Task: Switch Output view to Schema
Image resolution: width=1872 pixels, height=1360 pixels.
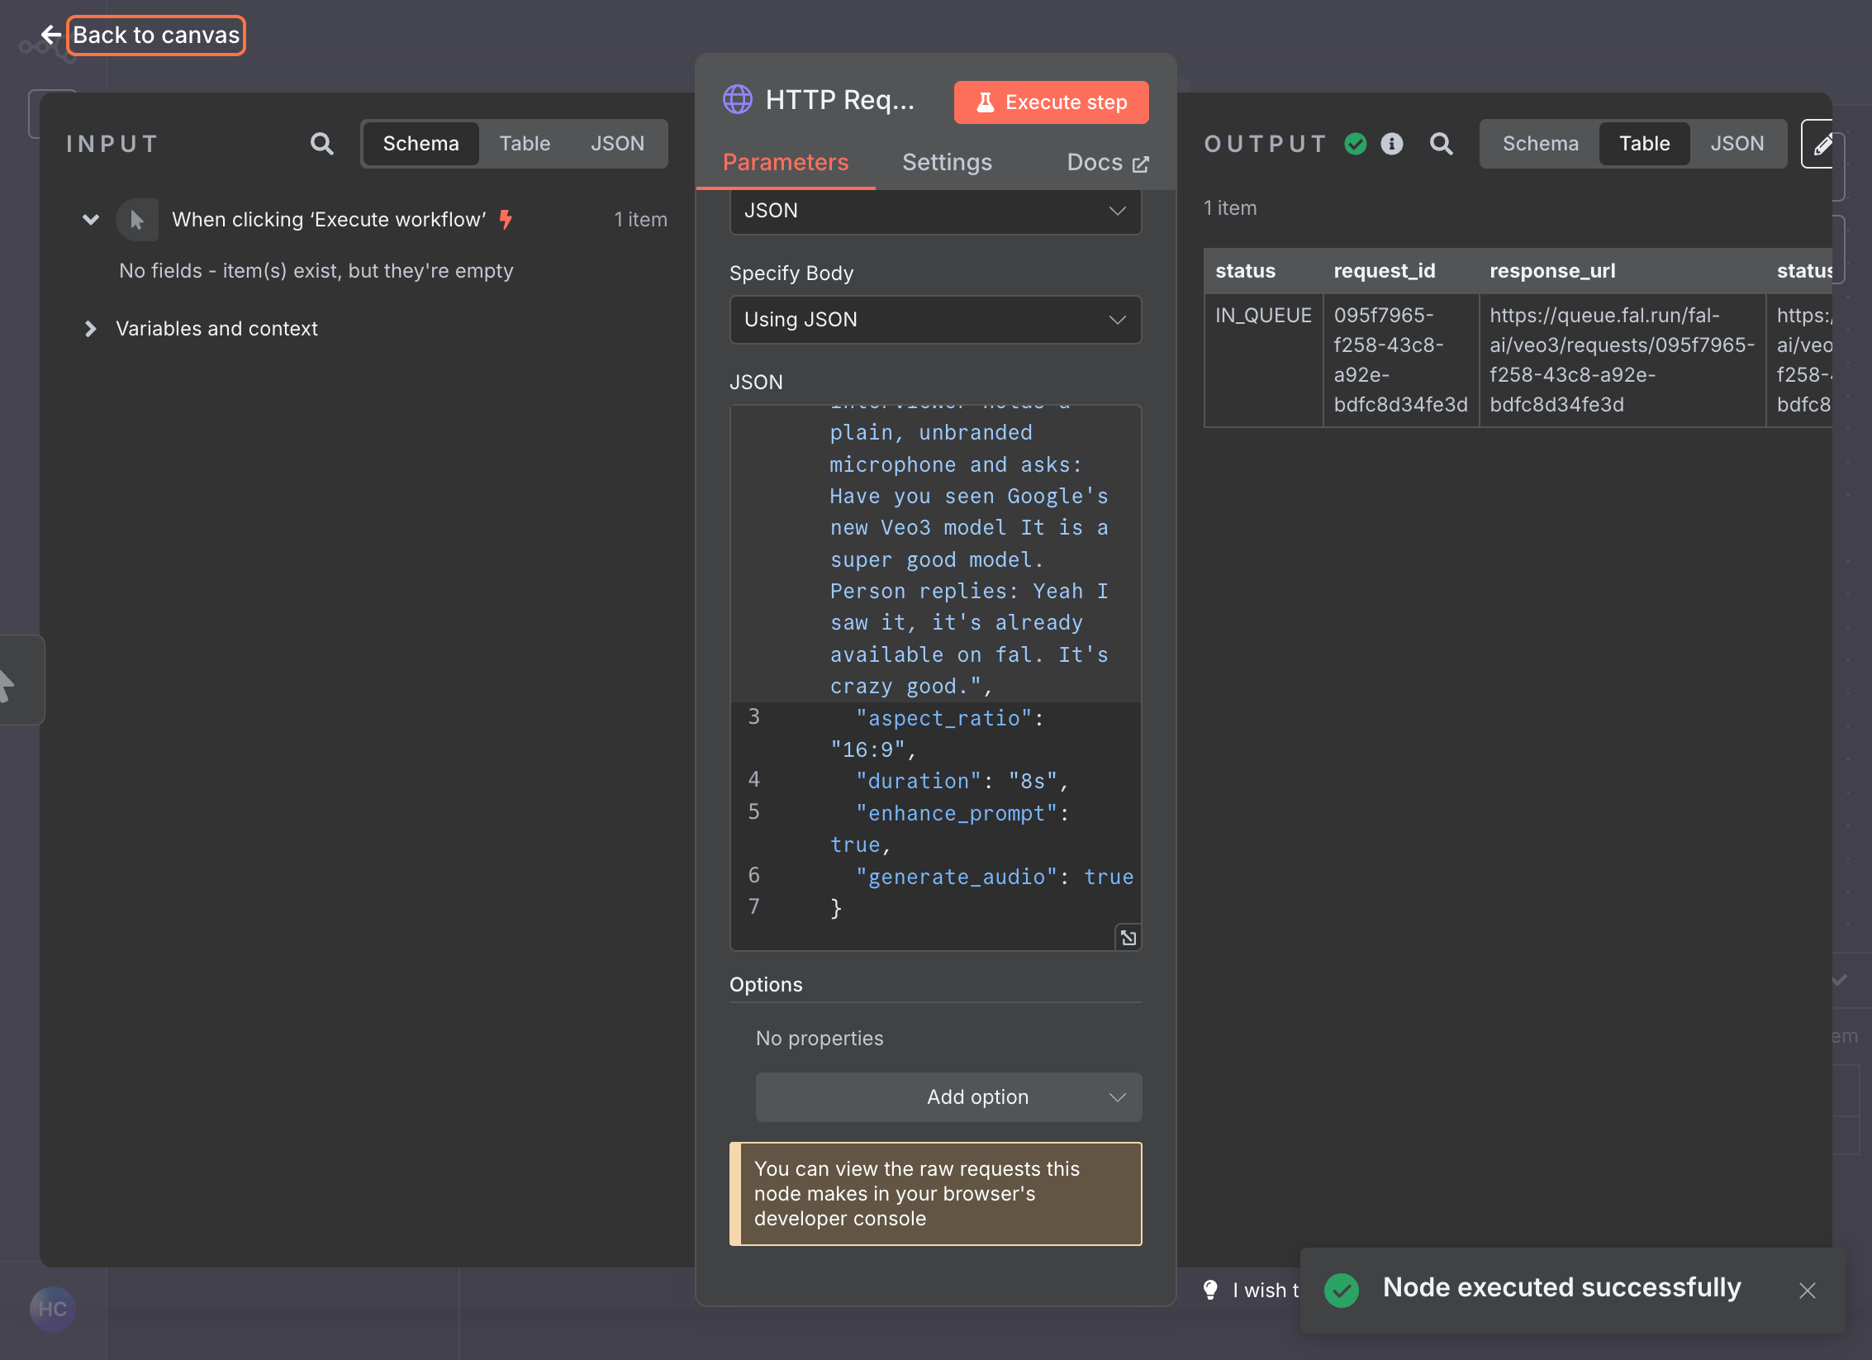Action: coord(1540,144)
